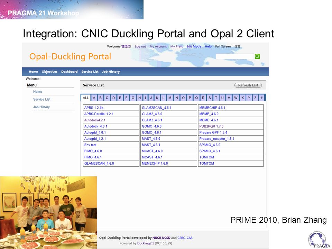The width and height of the screenshot is (332, 249).
Task: Click the Edit Mode link
Action: pyautogui.click(x=194, y=46)
